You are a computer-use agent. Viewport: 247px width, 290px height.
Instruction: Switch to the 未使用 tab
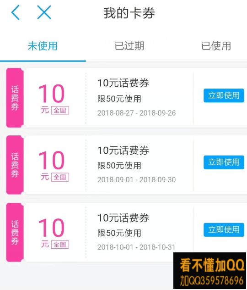tap(43, 46)
